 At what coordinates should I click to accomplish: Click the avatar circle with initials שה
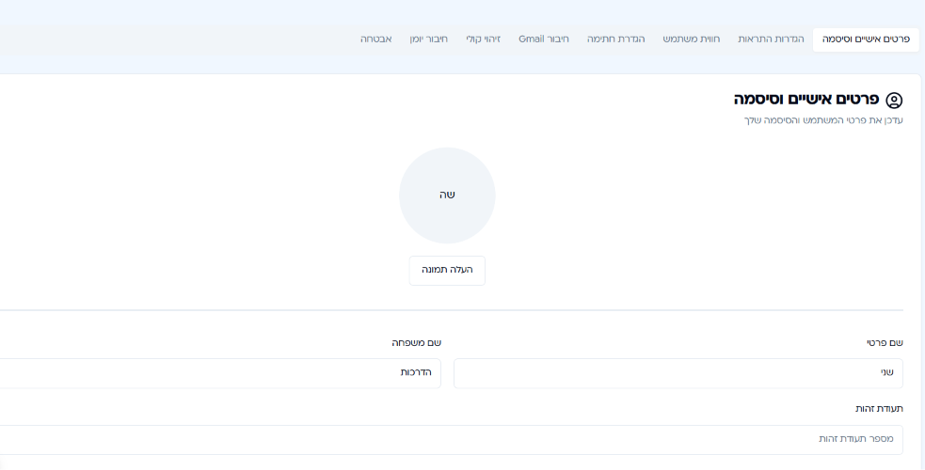coord(447,196)
